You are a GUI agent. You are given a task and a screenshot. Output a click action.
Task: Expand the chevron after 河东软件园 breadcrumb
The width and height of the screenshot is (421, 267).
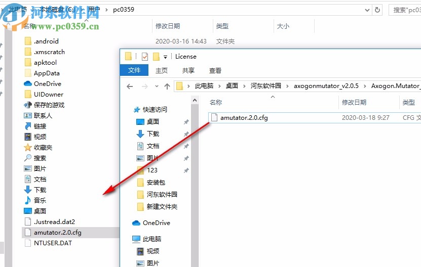[288, 86]
